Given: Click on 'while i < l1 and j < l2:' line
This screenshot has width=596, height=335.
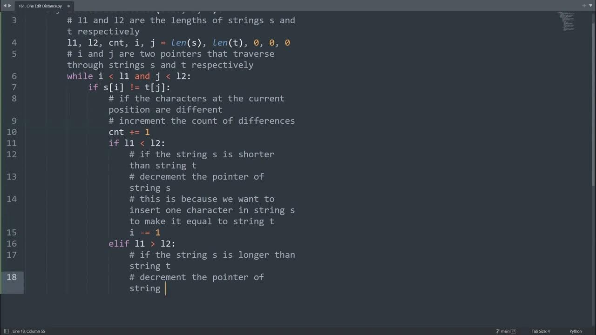Looking at the screenshot, I should 129,76.
